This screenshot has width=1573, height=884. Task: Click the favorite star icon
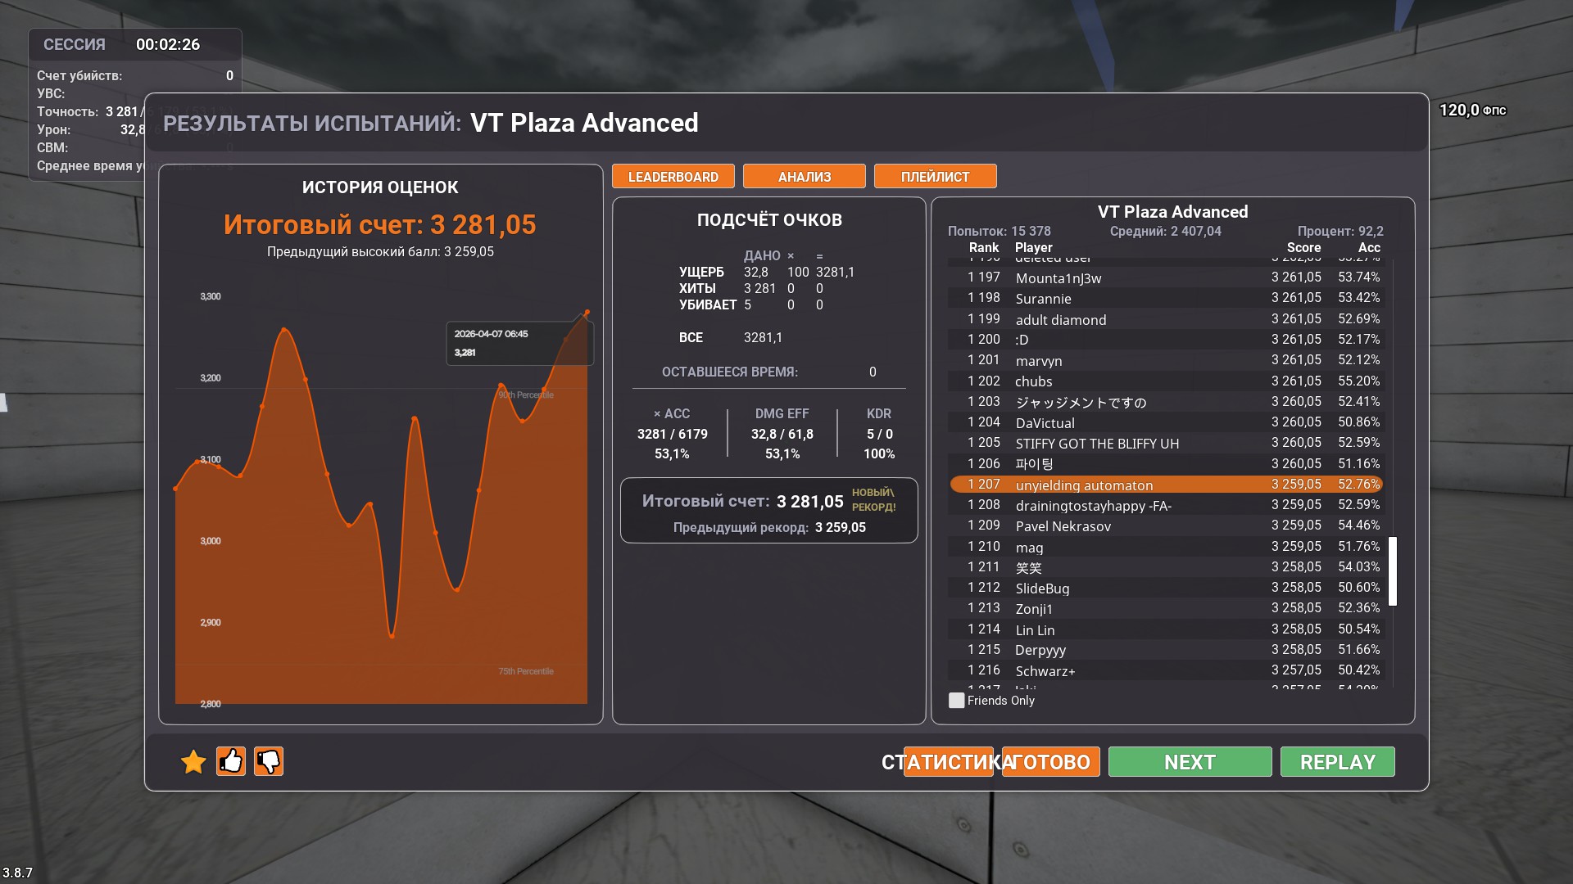pyautogui.click(x=193, y=762)
